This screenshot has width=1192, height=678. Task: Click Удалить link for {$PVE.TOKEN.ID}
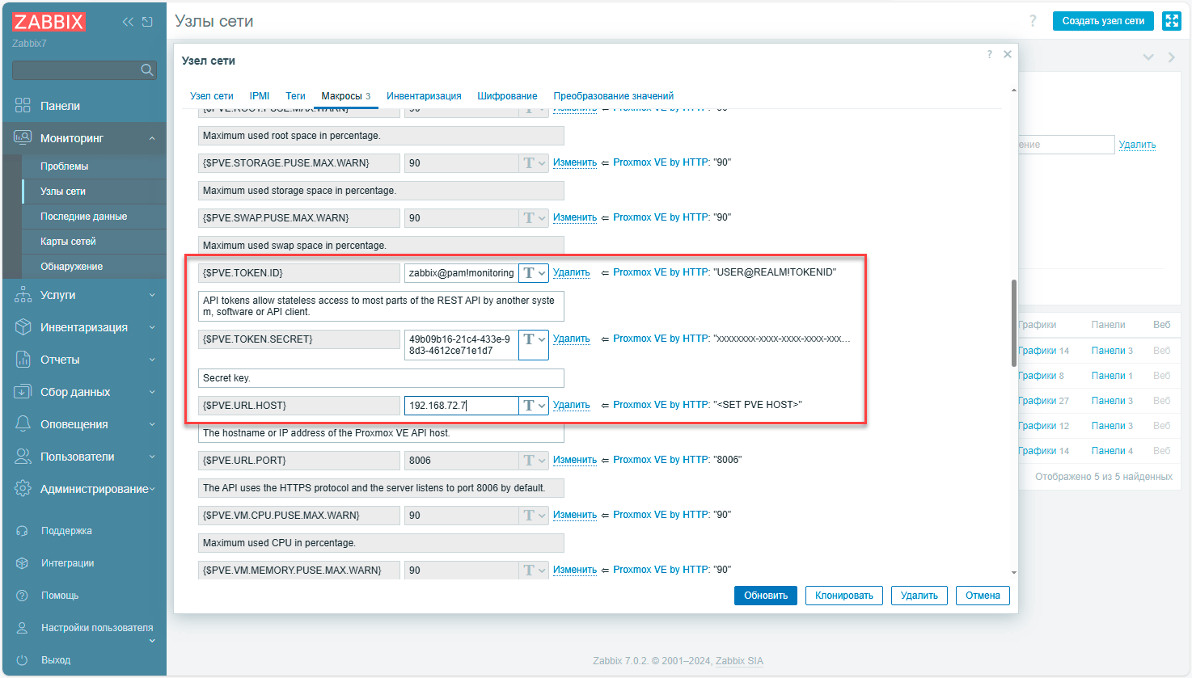coord(572,272)
